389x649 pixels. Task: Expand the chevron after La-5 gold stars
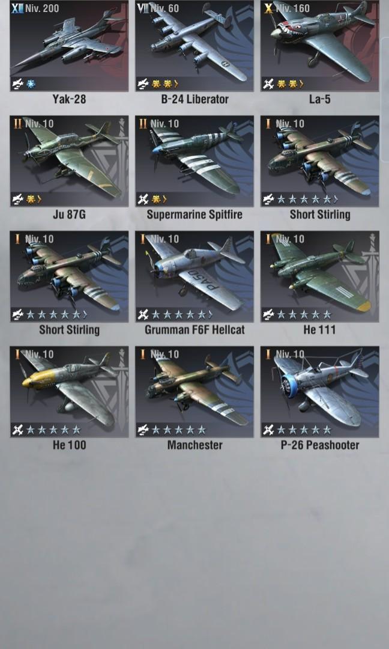click(301, 85)
